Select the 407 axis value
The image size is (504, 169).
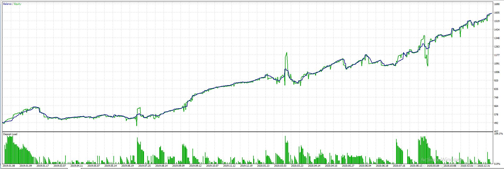(496, 131)
